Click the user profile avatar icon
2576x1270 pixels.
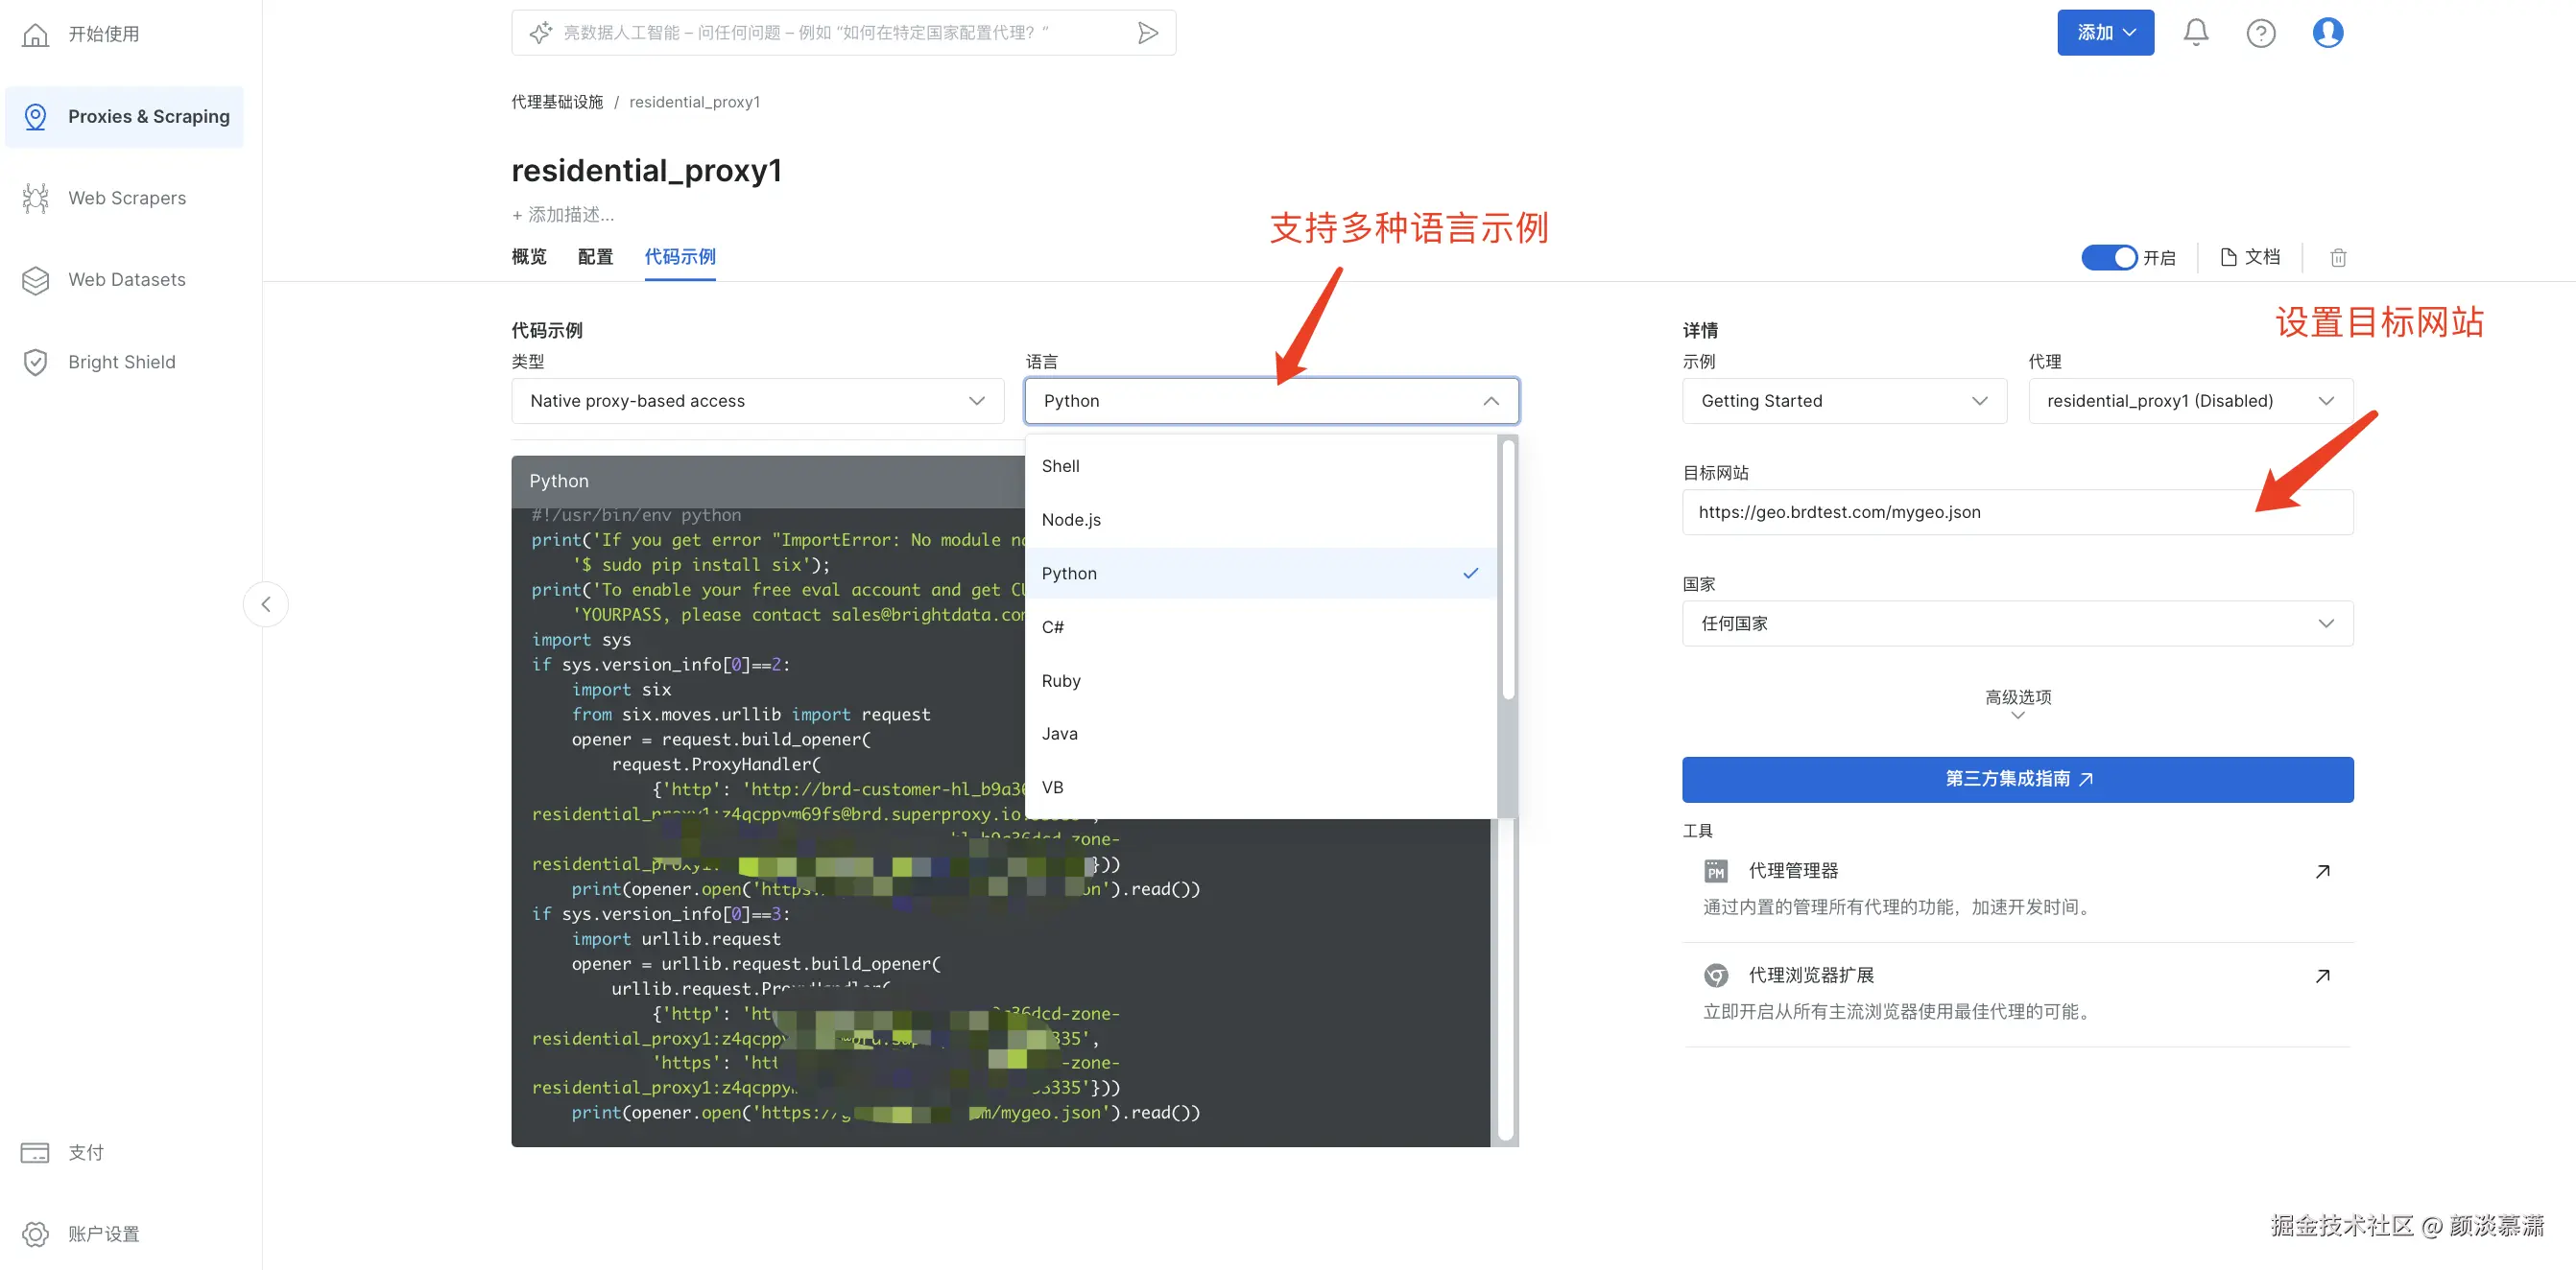(2327, 33)
